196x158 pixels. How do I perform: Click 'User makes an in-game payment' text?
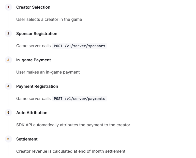(48, 72)
